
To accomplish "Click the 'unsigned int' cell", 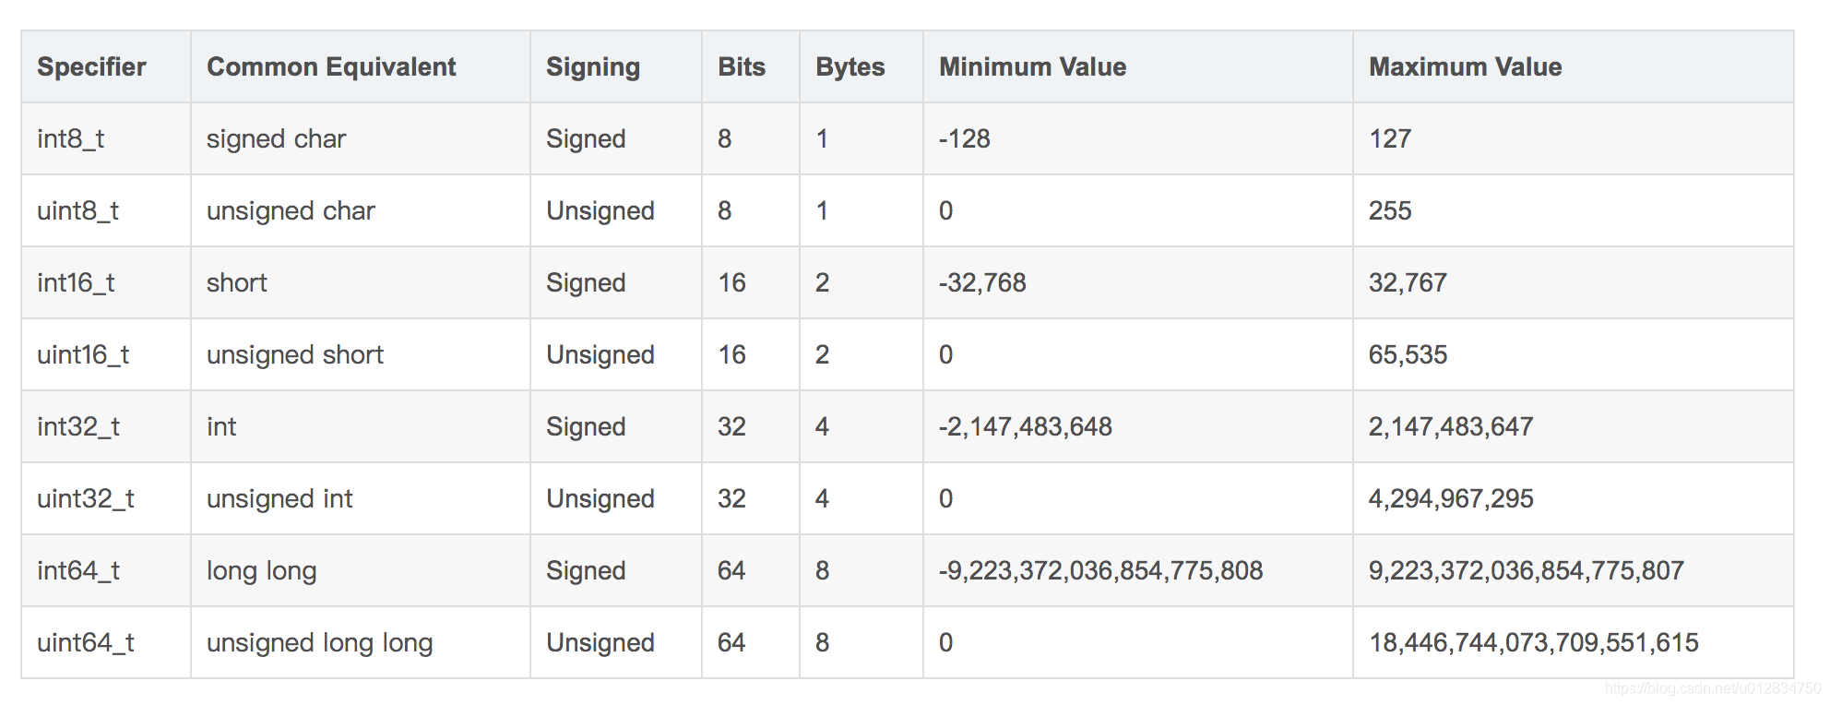I will (x=361, y=498).
